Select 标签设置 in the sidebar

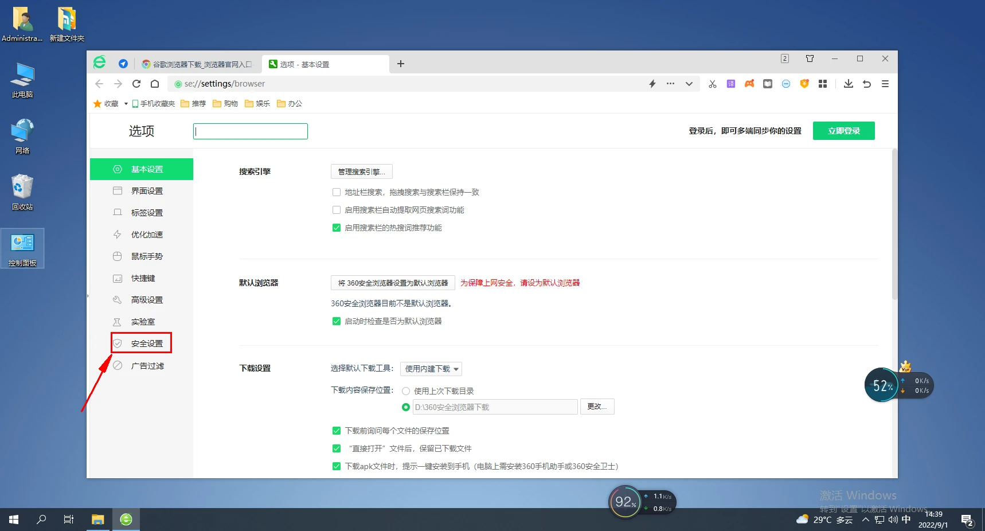click(142, 213)
